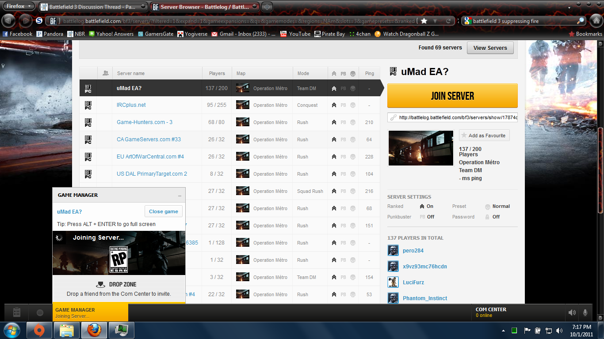Go back to previous page

pos(9,21)
